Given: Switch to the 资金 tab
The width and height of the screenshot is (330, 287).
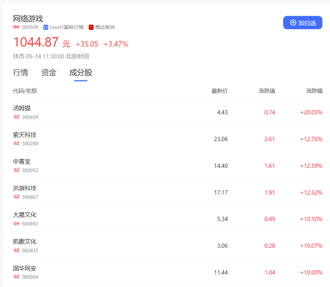Looking at the screenshot, I should pyautogui.click(x=49, y=72).
